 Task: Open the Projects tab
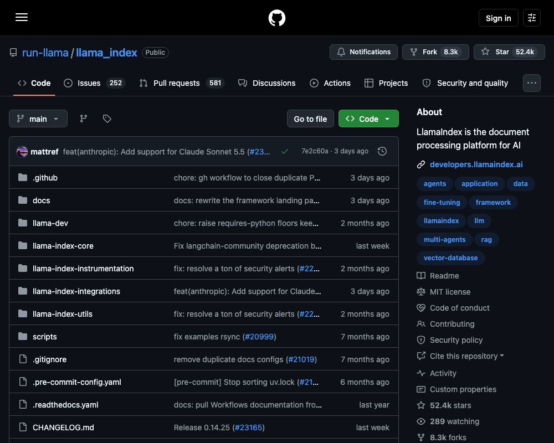[386, 83]
